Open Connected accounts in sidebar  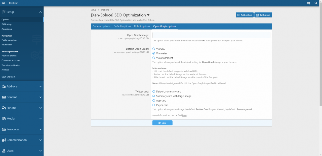(x=22, y=60)
